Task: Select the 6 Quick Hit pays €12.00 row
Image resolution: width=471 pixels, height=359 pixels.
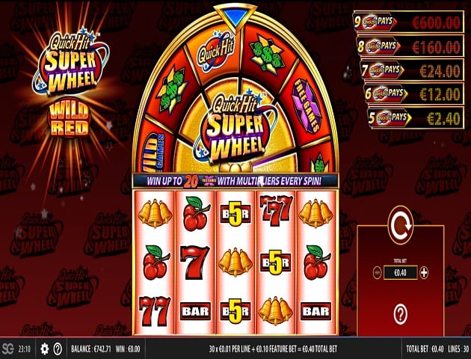Action: click(x=414, y=93)
